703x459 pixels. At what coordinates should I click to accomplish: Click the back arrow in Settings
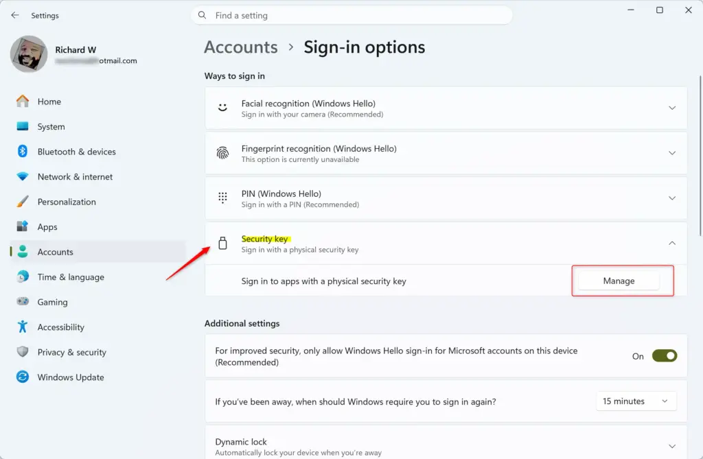tap(15, 15)
